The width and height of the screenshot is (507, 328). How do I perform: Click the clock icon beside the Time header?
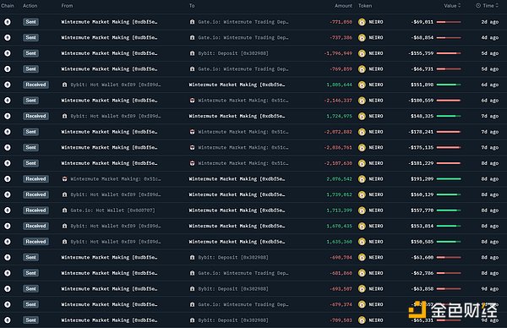[x=478, y=6]
